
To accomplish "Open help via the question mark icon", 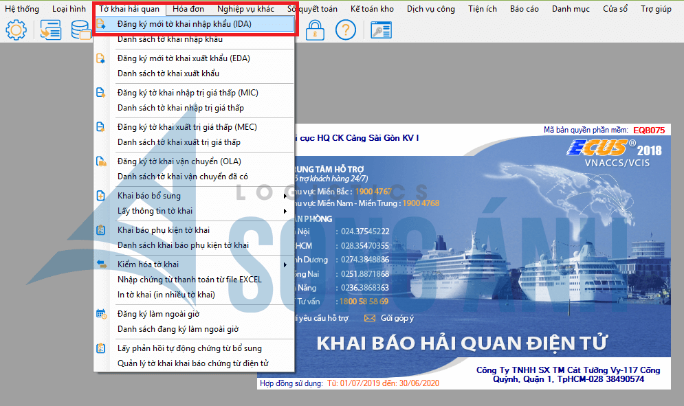I will [346, 30].
